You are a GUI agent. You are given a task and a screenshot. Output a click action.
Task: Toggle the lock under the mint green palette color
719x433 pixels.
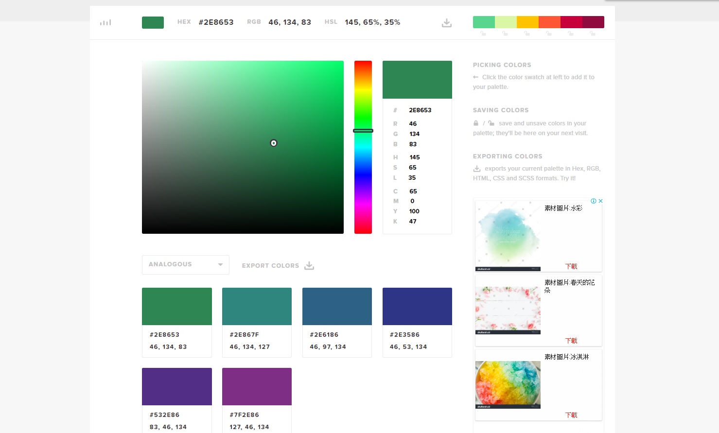click(483, 34)
